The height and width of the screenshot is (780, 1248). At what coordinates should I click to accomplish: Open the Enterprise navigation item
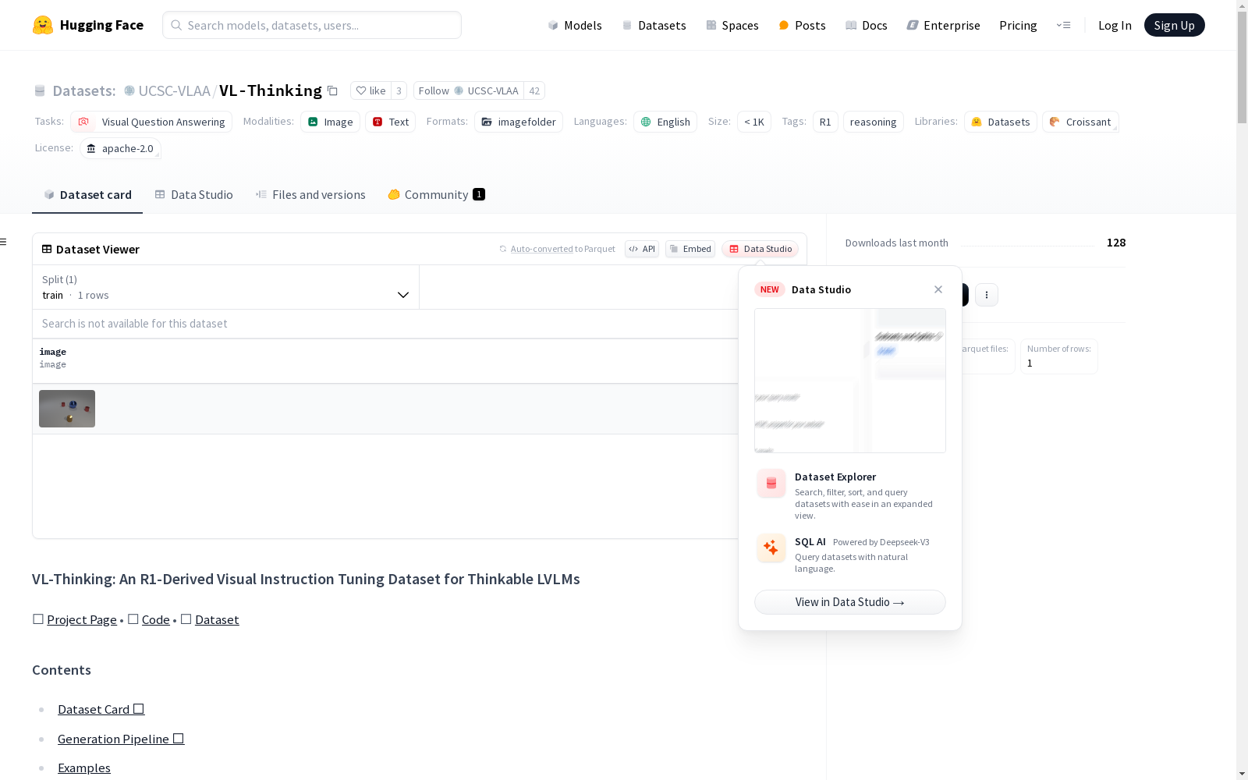(x=943, y=25)
